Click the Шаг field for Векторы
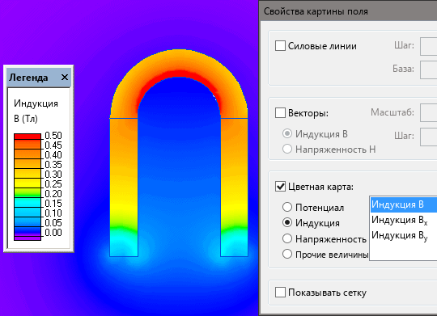This screenshot has height=316, width=437. pos(429,137)
